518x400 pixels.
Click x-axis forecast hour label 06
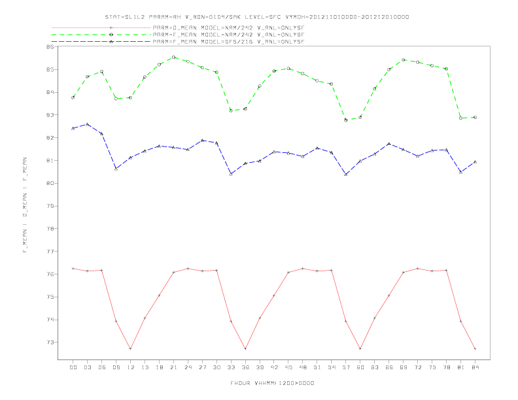[x=102, y=367]
